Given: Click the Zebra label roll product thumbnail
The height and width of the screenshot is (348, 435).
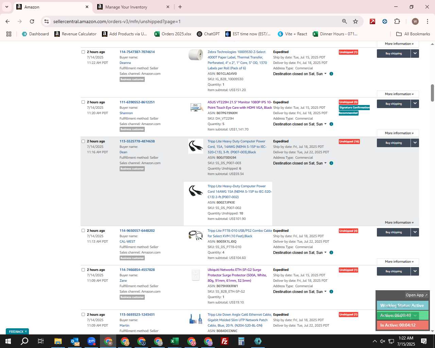Looking at the screenshot, I should coord(196,55).
